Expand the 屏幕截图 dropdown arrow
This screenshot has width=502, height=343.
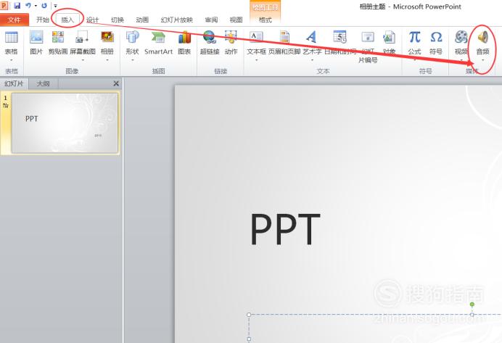click(83, 60)
